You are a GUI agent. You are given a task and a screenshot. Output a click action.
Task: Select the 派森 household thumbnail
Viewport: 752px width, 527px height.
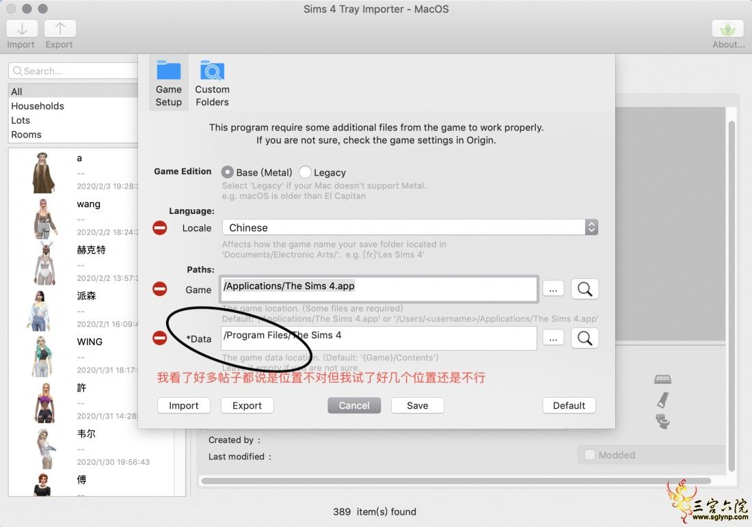tap(40, 311)
